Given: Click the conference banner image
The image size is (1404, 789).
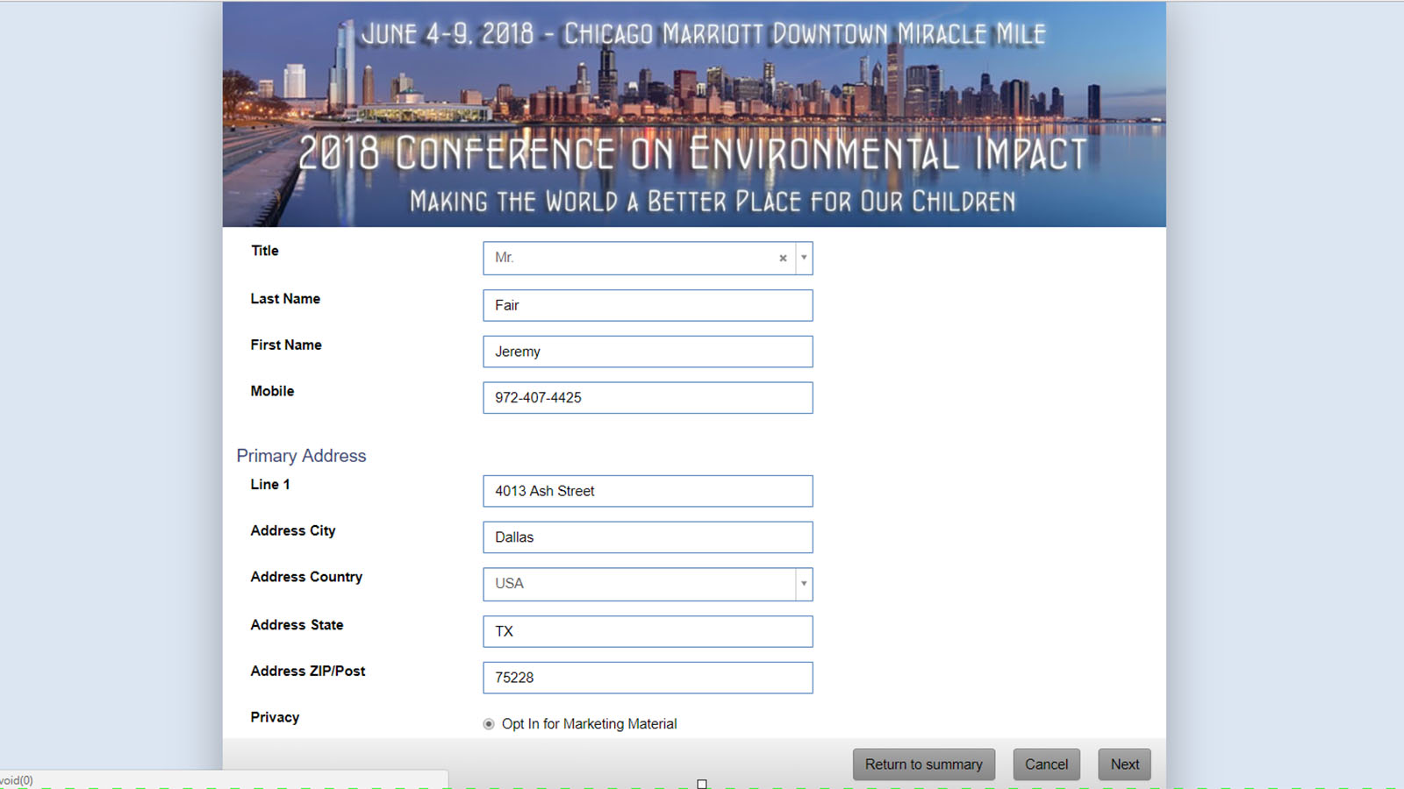Looking at the screenshot, I should (x=693, y=114).
